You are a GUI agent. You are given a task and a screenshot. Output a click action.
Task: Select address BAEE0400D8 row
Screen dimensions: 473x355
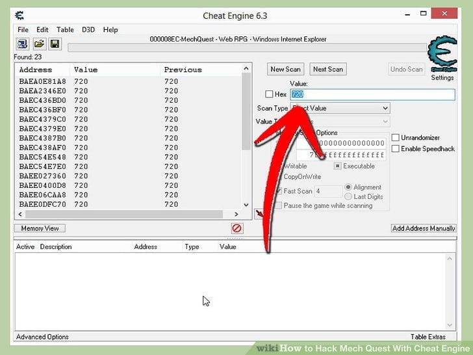129,185
